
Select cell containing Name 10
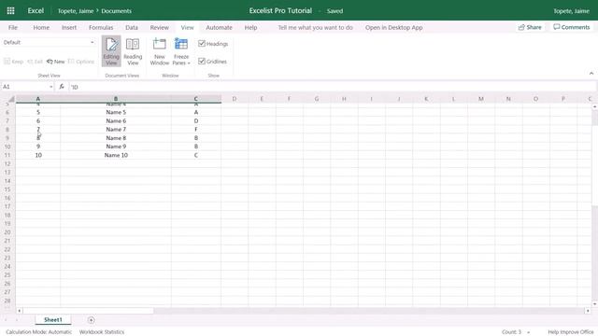click(x=116, y=155)
